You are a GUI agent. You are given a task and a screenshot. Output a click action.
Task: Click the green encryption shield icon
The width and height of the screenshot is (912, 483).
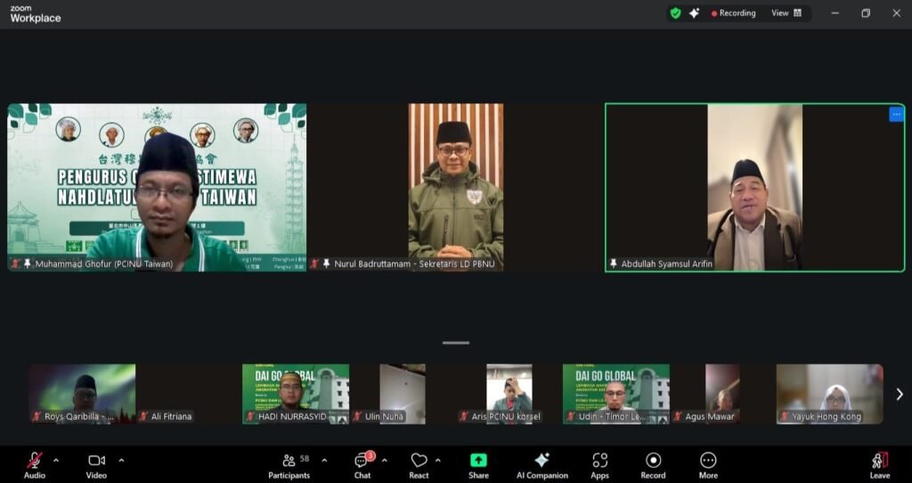(675, 13)
